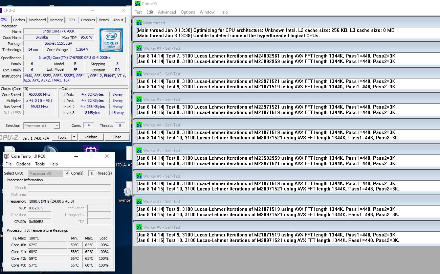
Task: Open the Graphics tab in CPU-Z
Action: click(88, 20)
